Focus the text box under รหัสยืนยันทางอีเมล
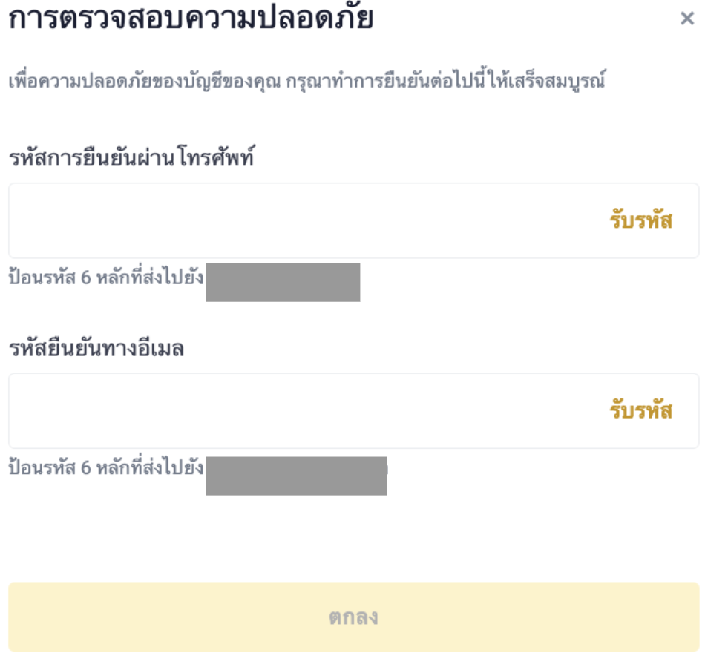 pyautogui.click(x=297, y=411)
